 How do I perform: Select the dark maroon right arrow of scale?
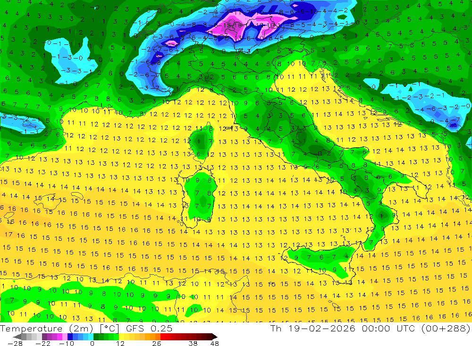pos(214,337)
